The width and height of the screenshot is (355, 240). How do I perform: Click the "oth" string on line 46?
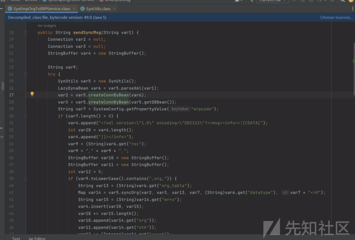[143, 227]
